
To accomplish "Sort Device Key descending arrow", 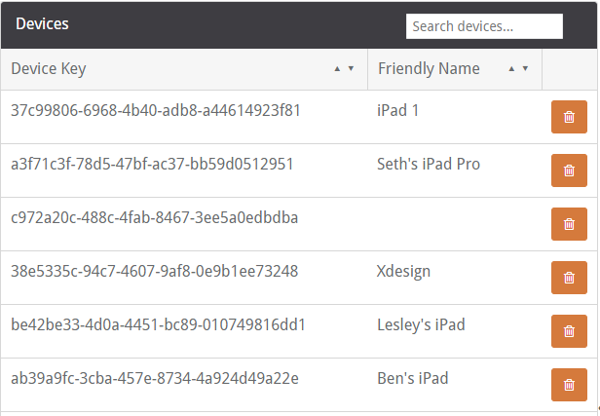I will 351,69.
